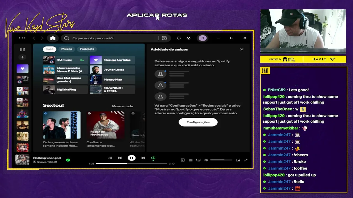353x198 pixels.
Task: Click the Nothing Changed song title
Action: click(47, 158)
